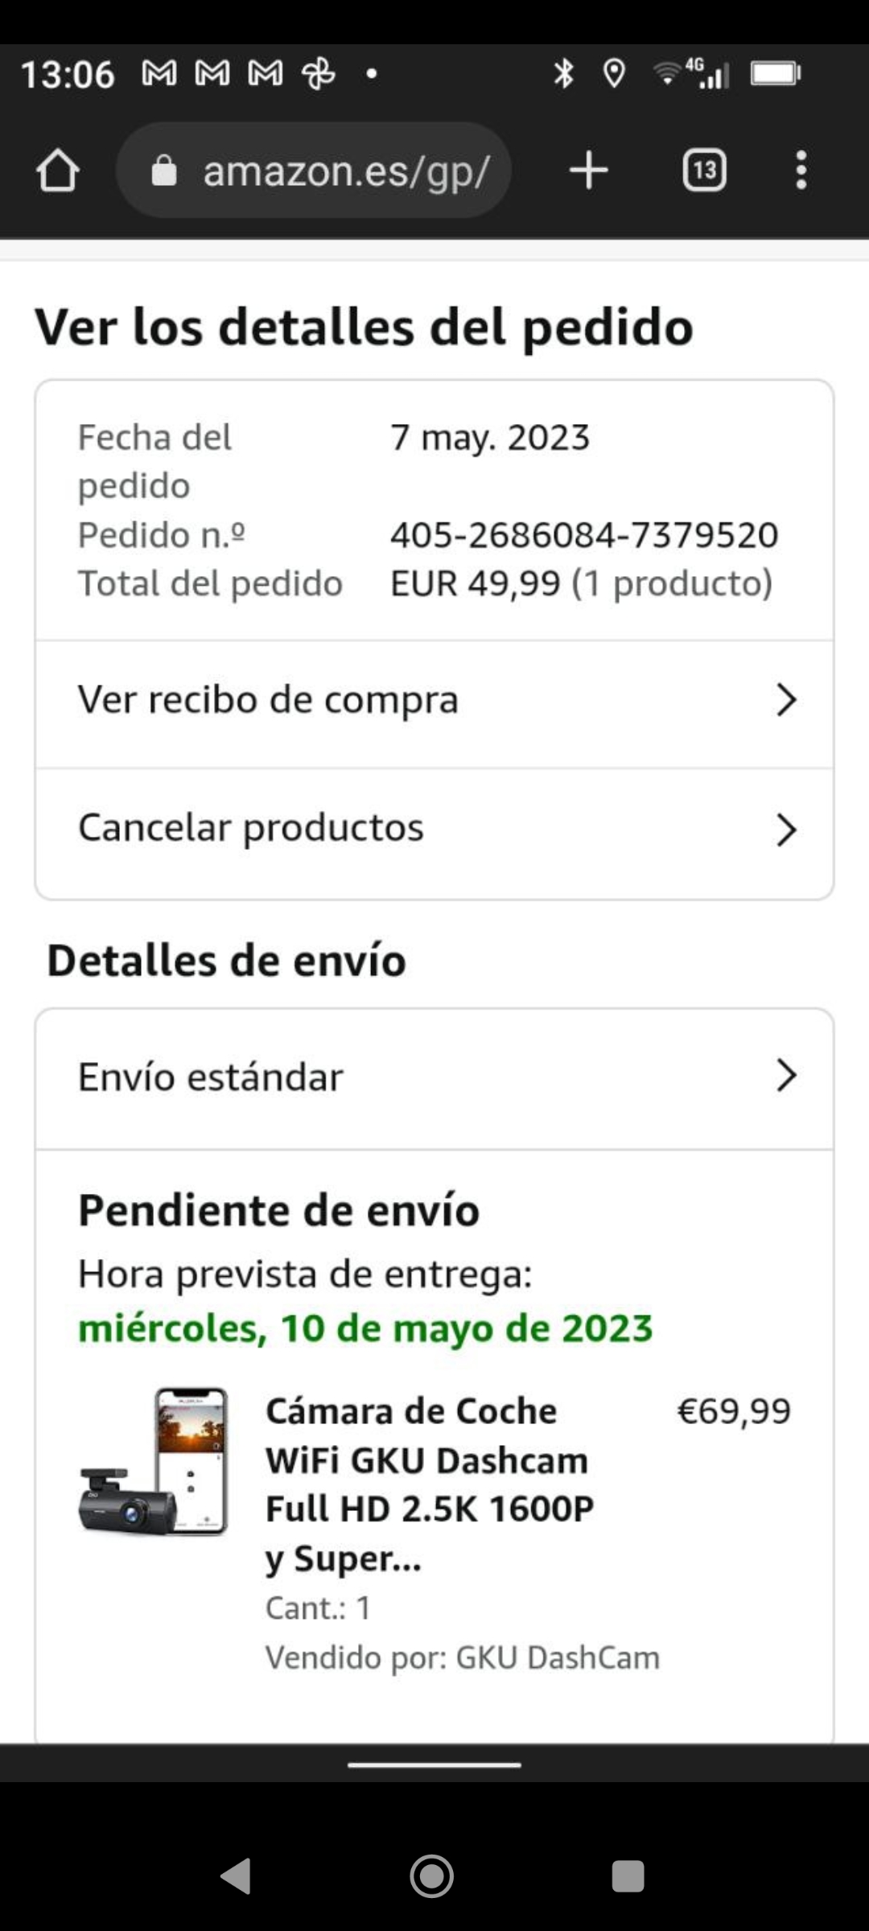This screenshot has width=869, height=1931.
Task: Expand Cancelar productos chevron
Action: tap(786, 830)
